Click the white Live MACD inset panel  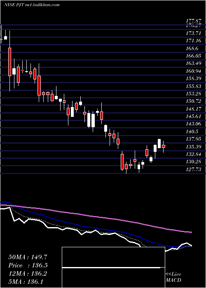pos(113,267)
